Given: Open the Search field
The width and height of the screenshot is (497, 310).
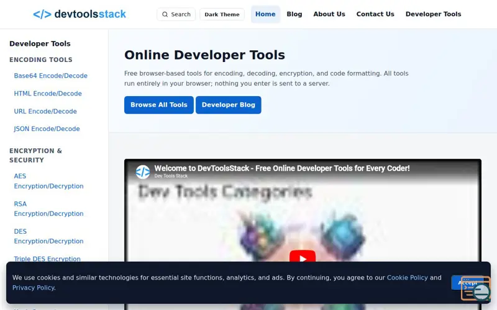Looking at the screenshot, I should click(176, 14).
